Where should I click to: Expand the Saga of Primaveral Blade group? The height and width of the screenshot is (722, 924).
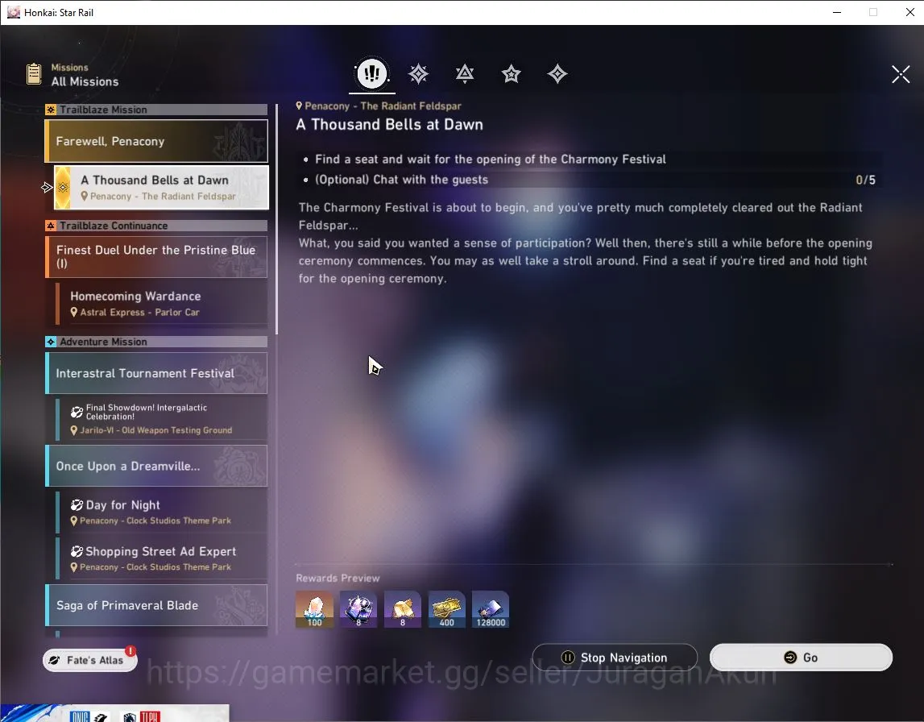[x=156, y=605]
